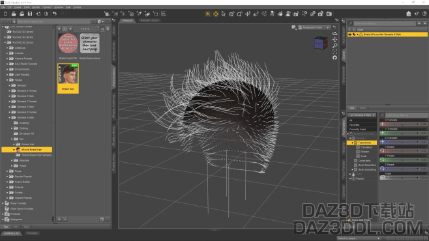Click the X Translate slider
This screenshot has height=241, width=429.
point(402,124)
